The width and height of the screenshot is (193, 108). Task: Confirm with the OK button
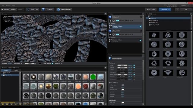pos(186,10)
